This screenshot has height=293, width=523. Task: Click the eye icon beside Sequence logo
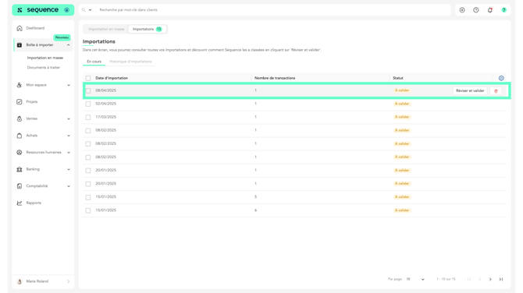[x=66, y=10]
